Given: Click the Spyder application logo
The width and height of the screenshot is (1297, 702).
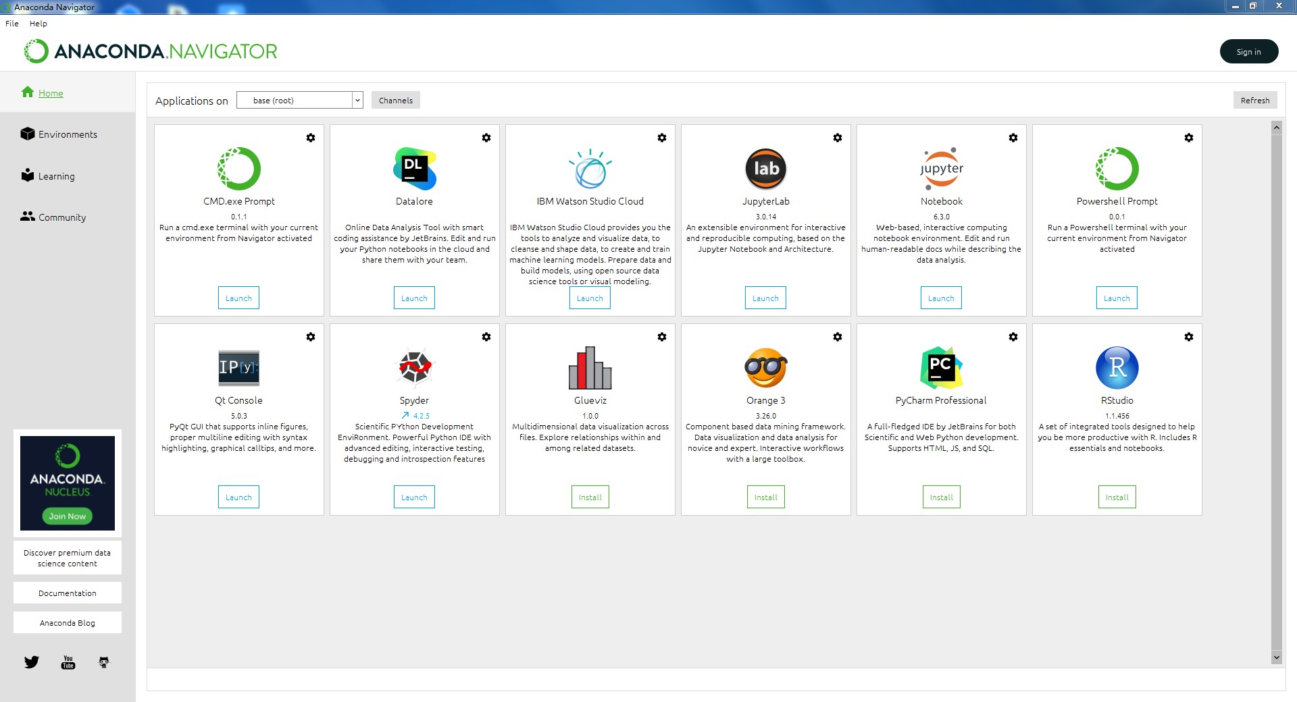Looking at the screenshot, I should click(x=414, y=368).
